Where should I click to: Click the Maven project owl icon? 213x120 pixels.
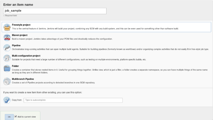(x=7, y=37)
